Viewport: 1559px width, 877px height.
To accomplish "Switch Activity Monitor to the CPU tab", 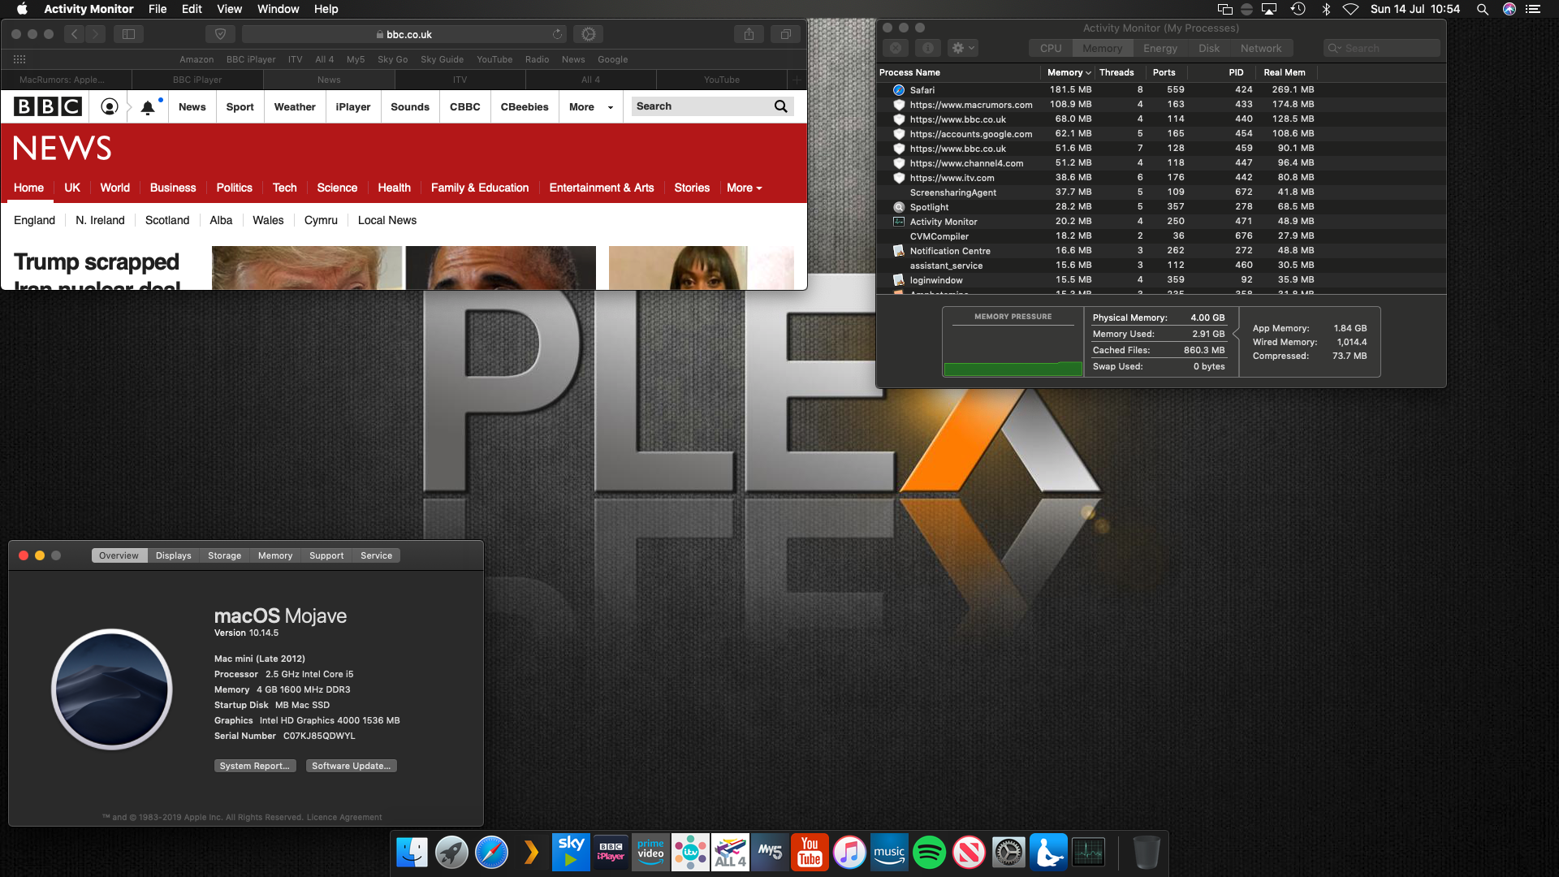I will pos(1051,48).
